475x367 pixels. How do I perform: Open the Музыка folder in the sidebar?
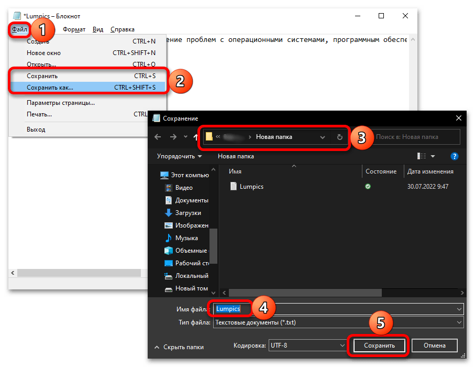(x=186, y=238)
